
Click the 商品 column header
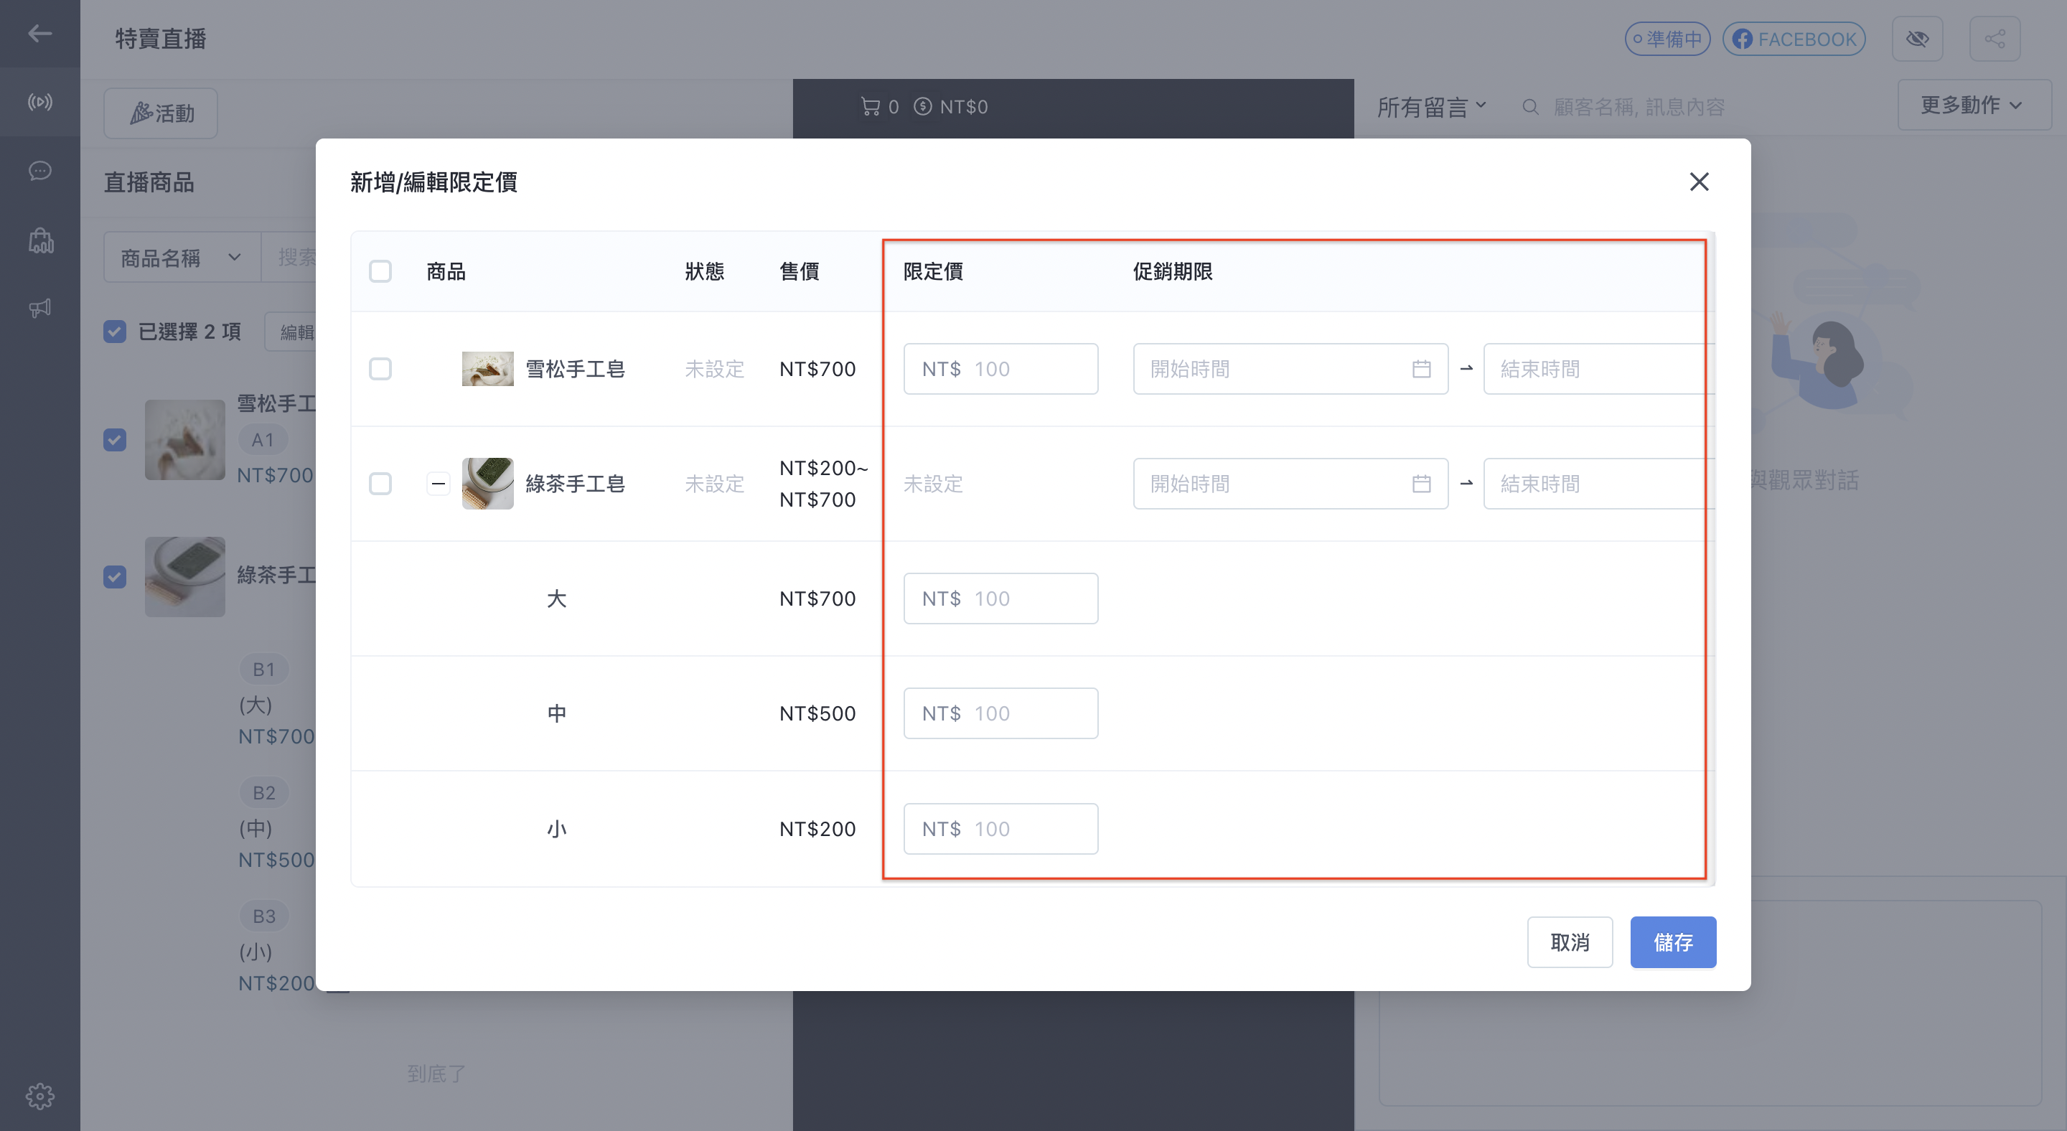(446, 271)
